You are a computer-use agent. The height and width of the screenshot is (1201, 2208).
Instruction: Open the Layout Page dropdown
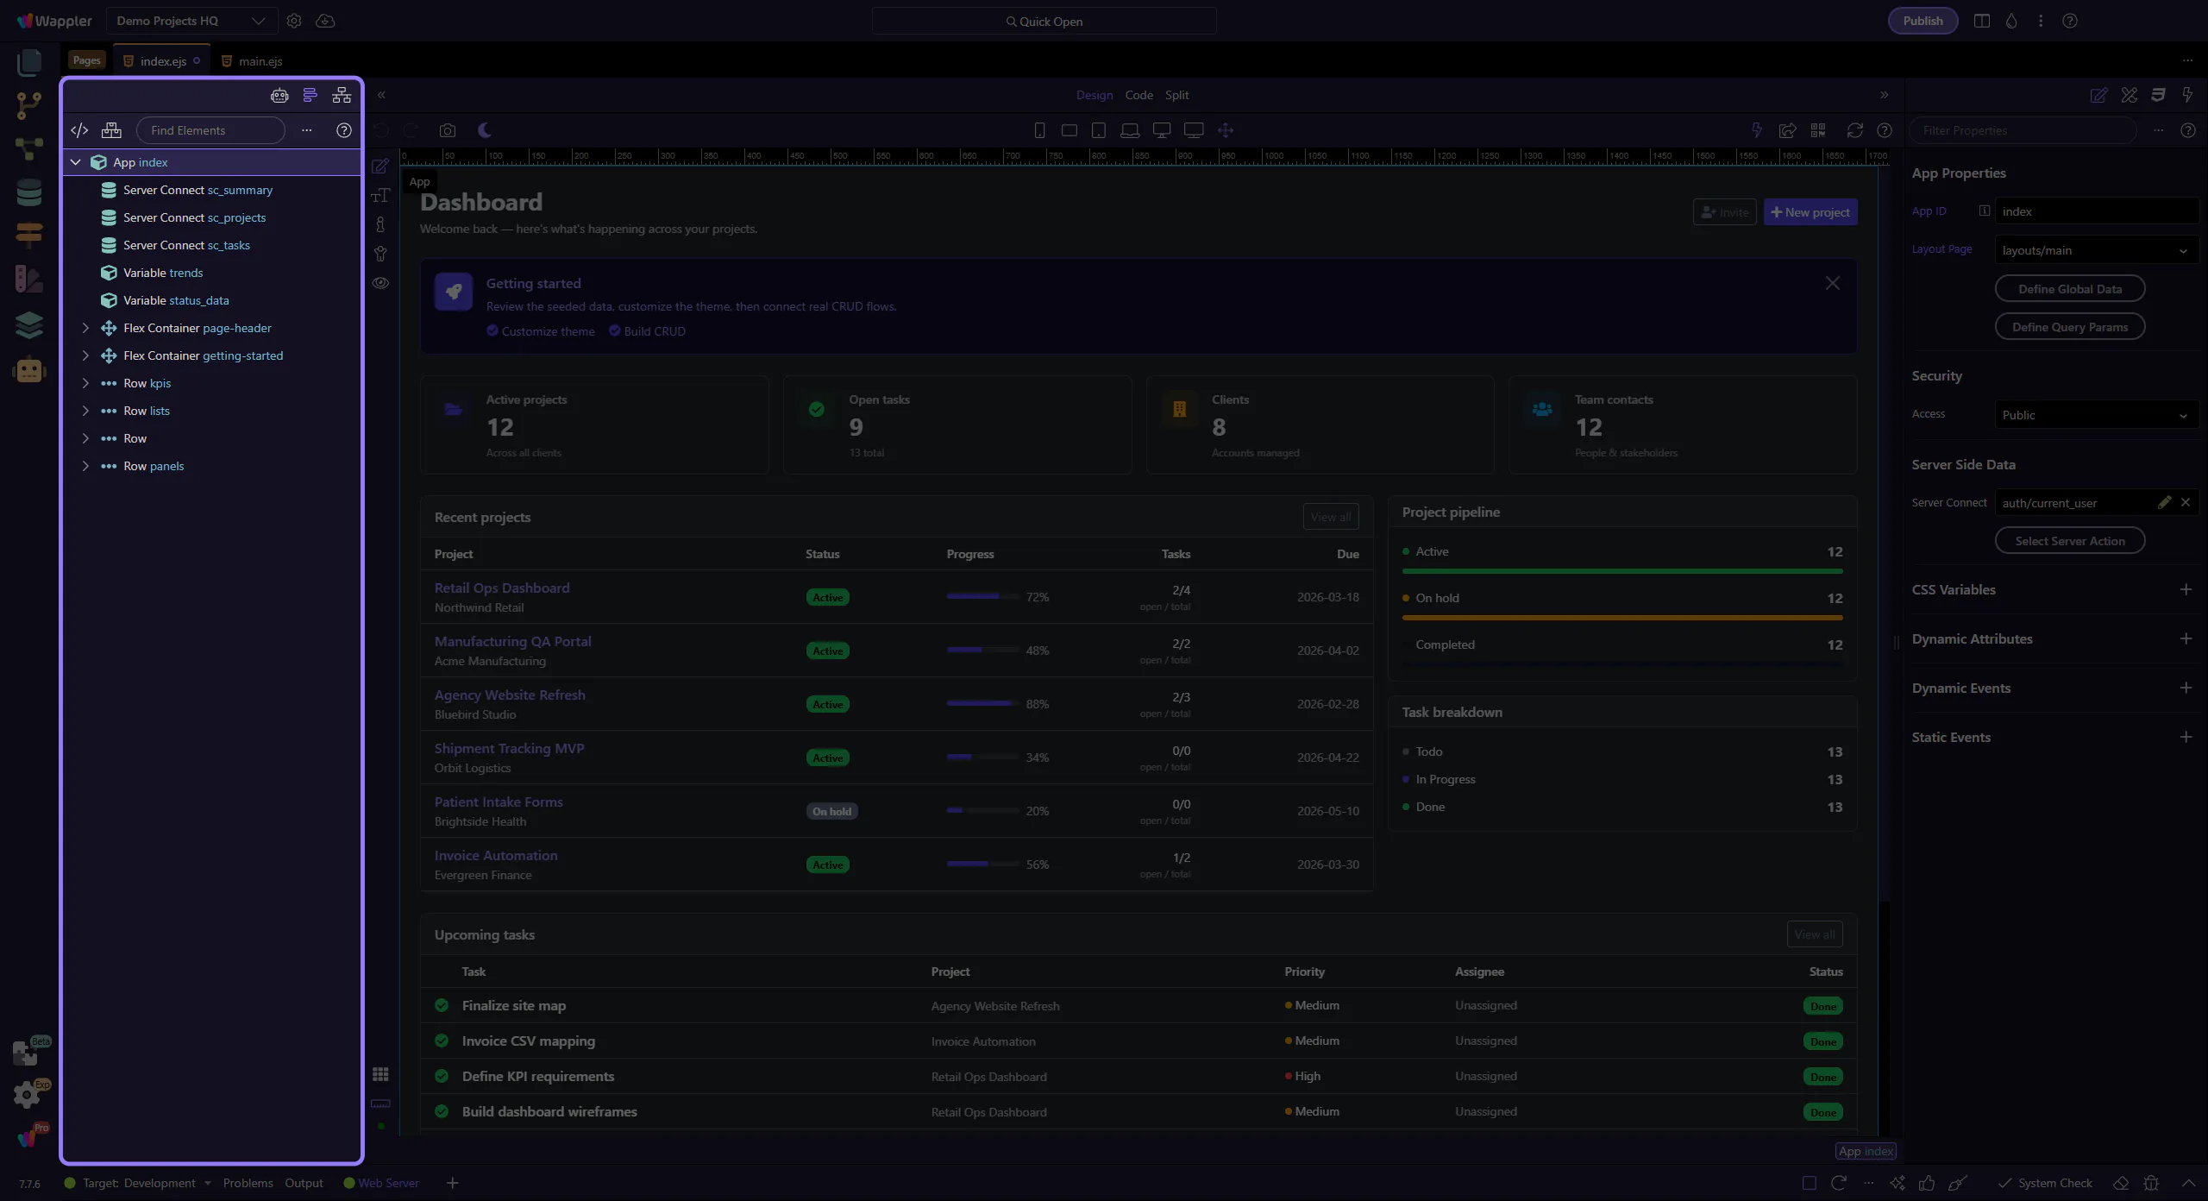[x=2096, y=250]
